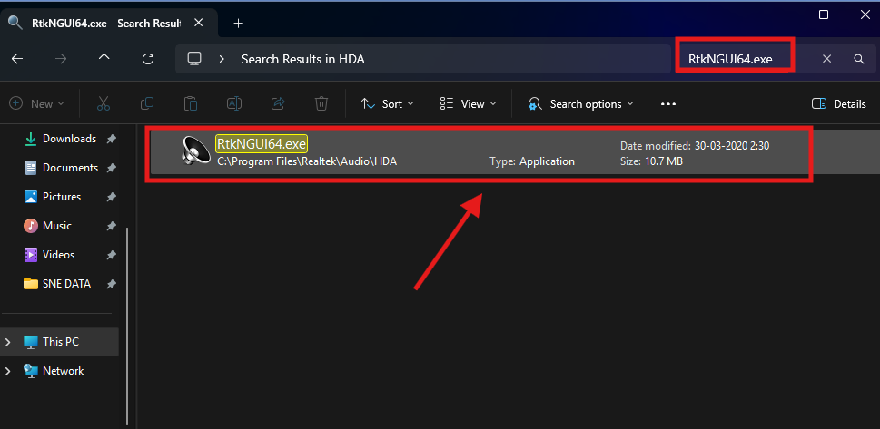
Task: Open the New item dropdown
Action: (x=37, y=103)
